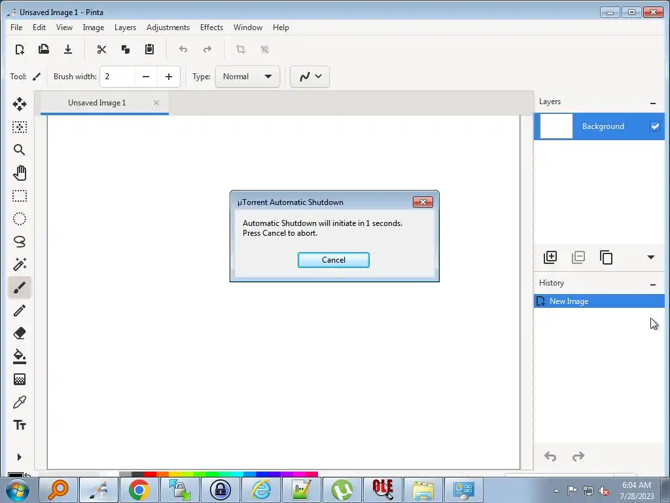Open the File menu

[x=16, y=28]
